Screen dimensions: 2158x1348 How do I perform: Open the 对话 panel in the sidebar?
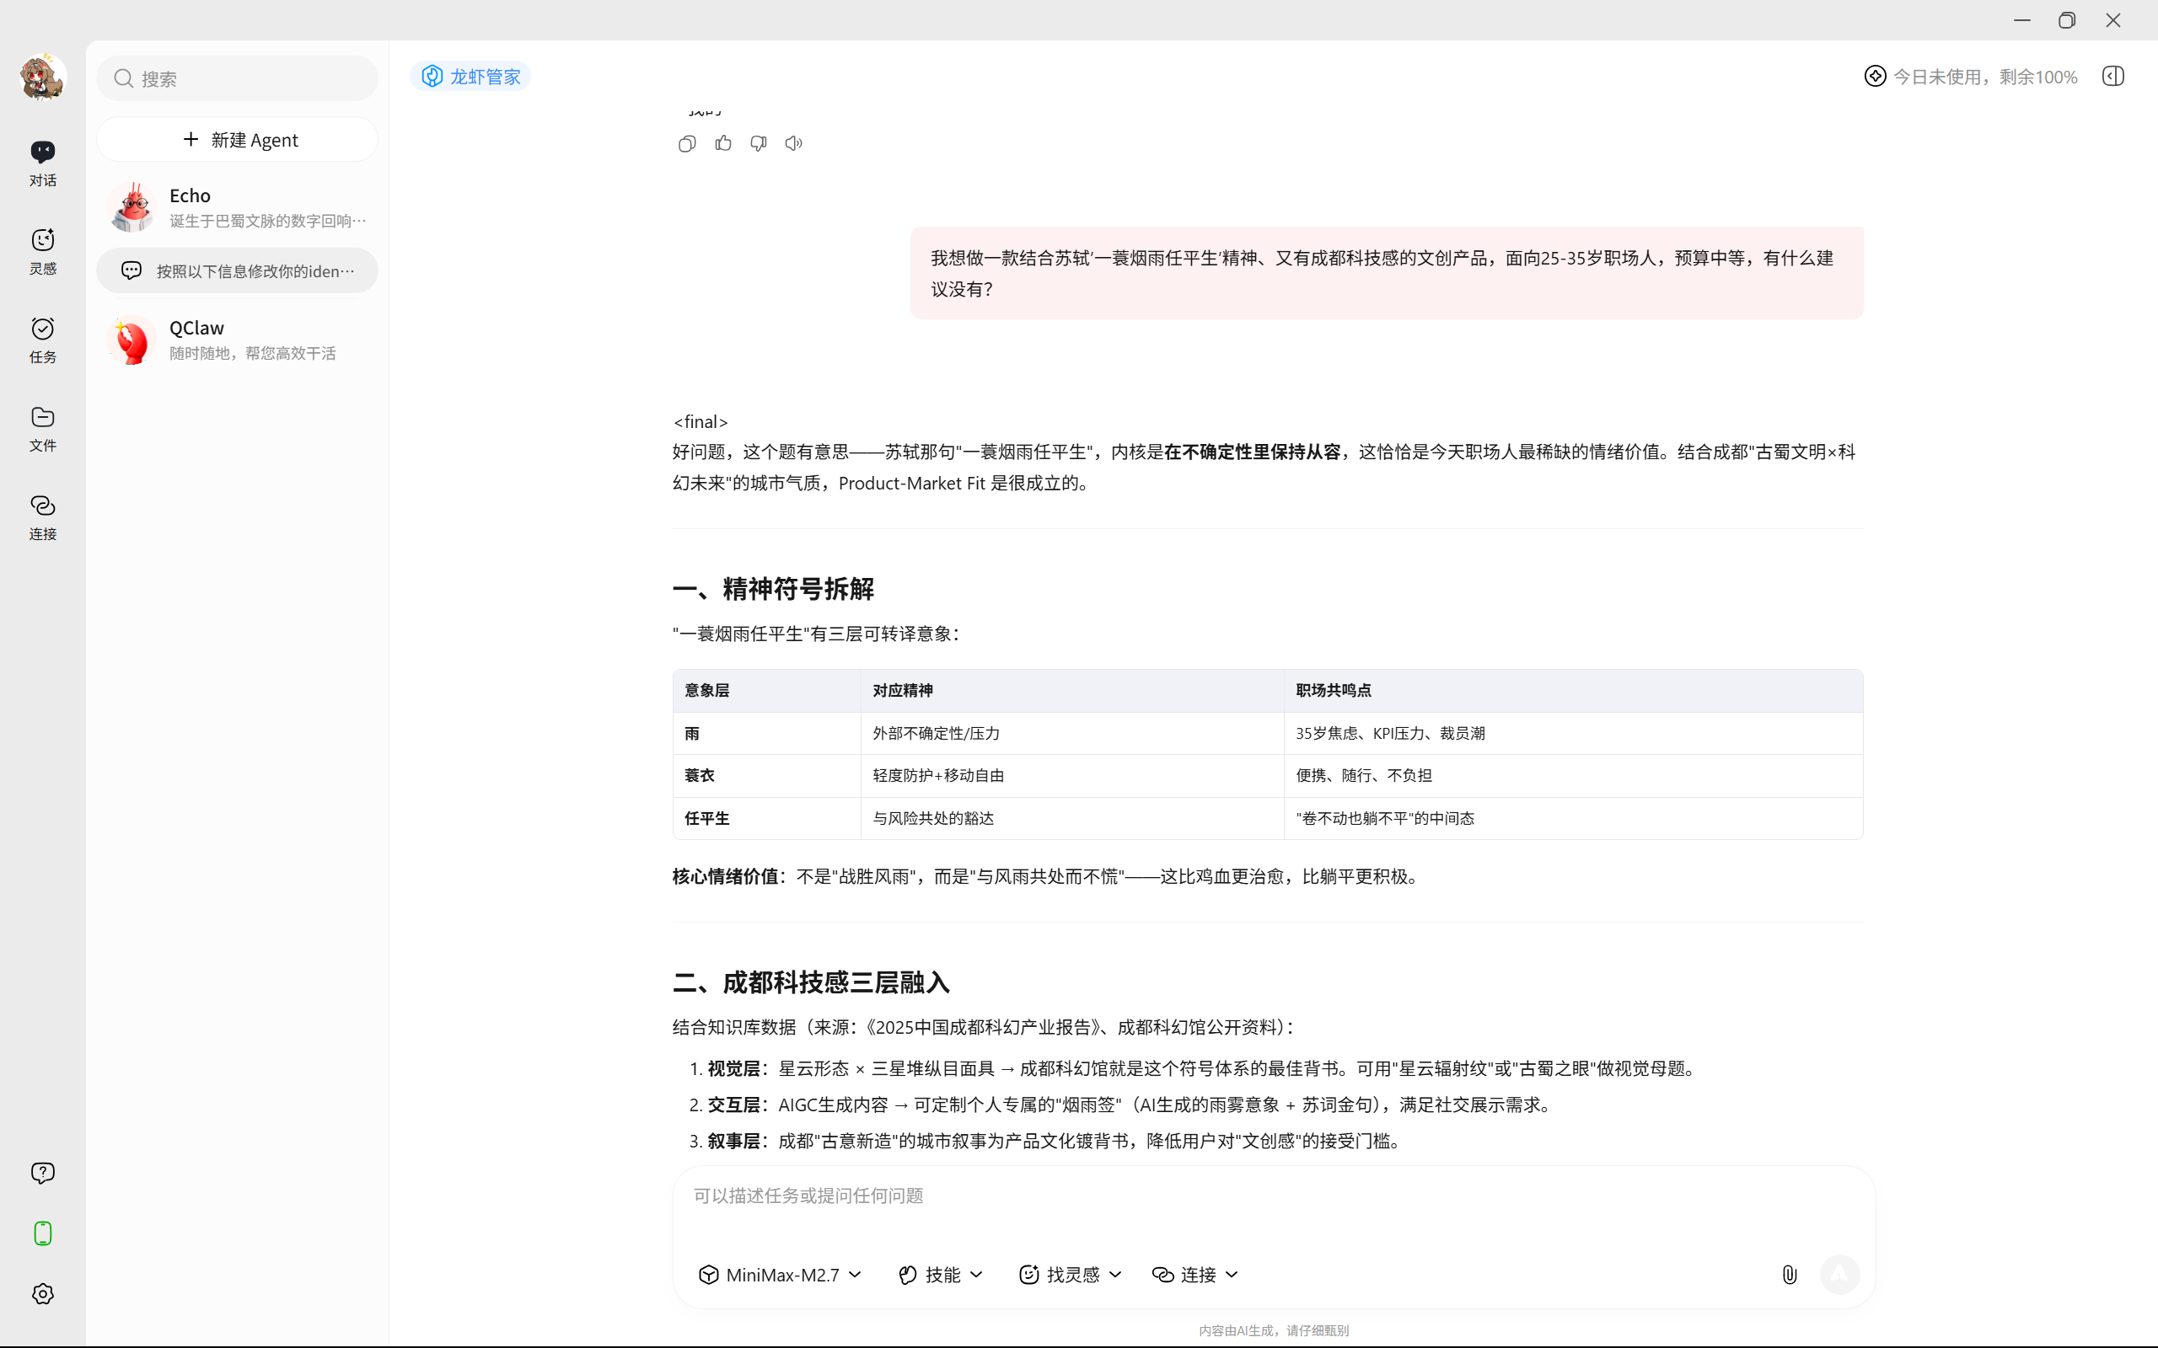tap(42, 163)
